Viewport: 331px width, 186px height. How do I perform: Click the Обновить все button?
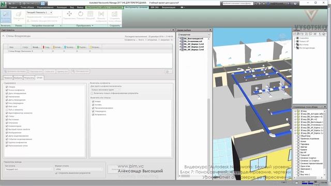[81, 72]
